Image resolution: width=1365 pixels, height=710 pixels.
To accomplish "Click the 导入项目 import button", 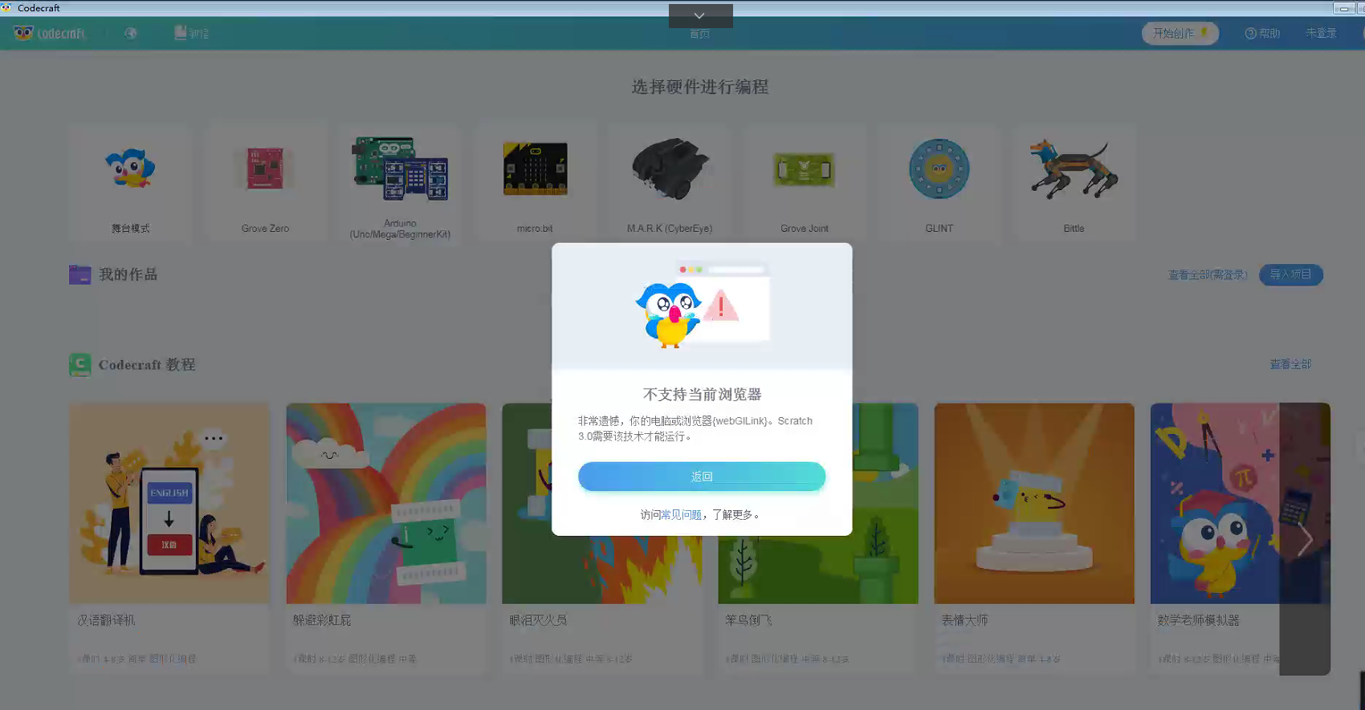I will click(1291, 274).
